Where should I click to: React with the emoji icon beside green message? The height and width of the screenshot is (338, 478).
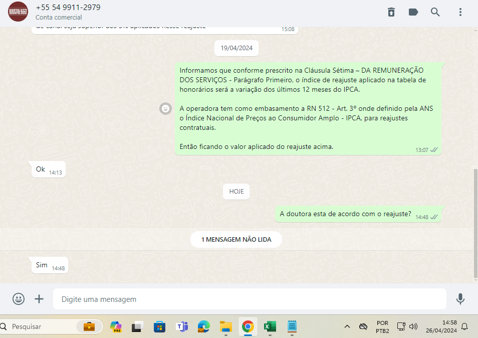click(165, 109)
